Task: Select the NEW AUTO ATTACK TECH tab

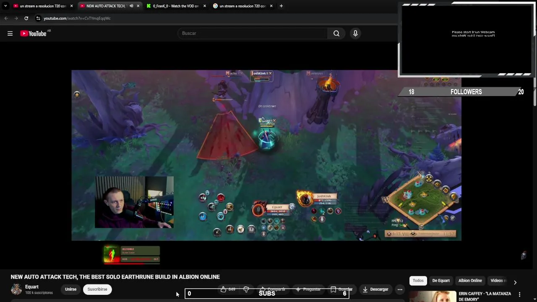Action: [105, 6]
